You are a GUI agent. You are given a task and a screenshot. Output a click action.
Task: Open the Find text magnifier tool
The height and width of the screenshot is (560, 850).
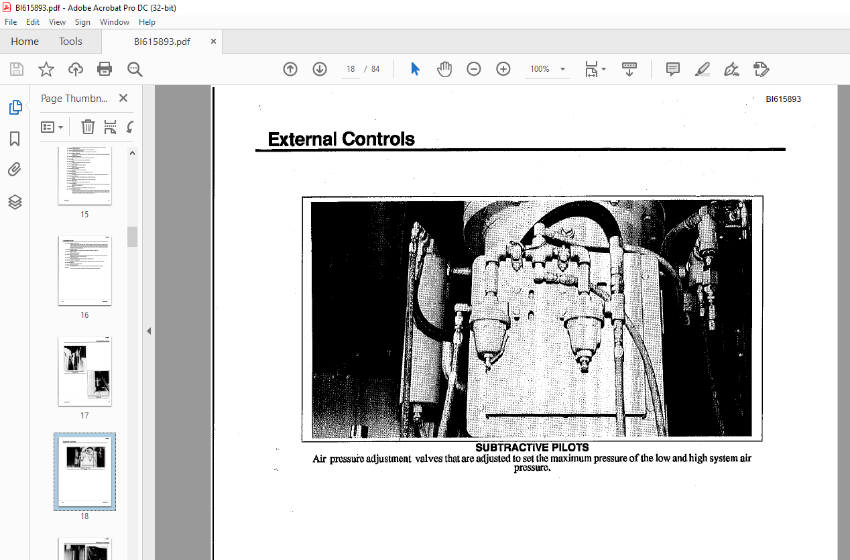(135, 69)
